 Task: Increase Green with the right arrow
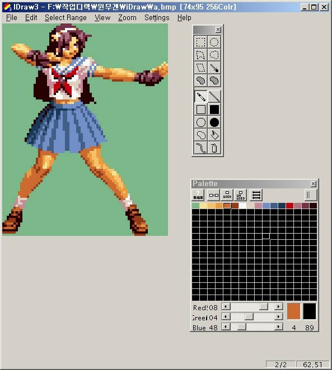[279, 316]
